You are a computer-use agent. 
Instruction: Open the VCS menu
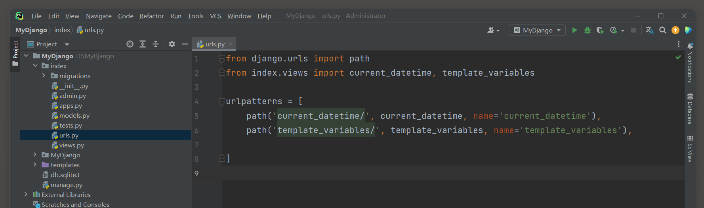click(216, 16)
